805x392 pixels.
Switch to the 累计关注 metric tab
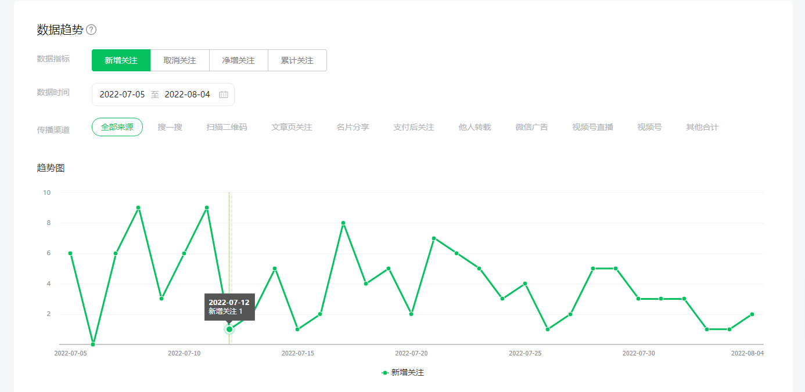click(x=297, y=60)
